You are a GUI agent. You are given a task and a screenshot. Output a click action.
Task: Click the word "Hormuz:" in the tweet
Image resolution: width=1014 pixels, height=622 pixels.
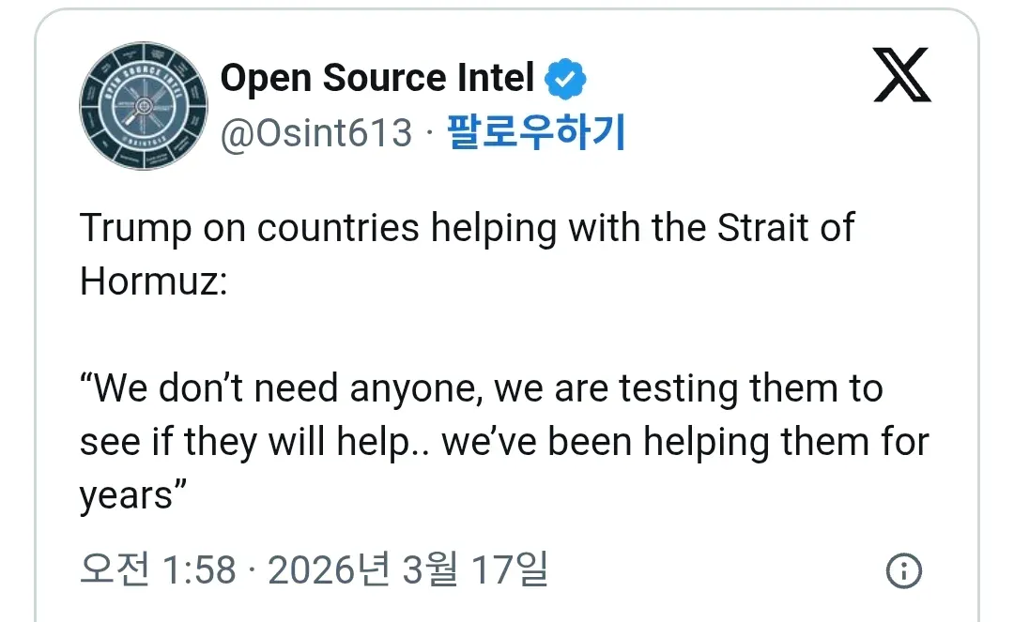(154, 281)
